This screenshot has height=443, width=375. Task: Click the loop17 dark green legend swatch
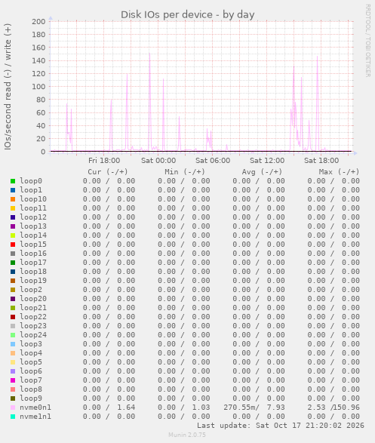click(13, 263)
